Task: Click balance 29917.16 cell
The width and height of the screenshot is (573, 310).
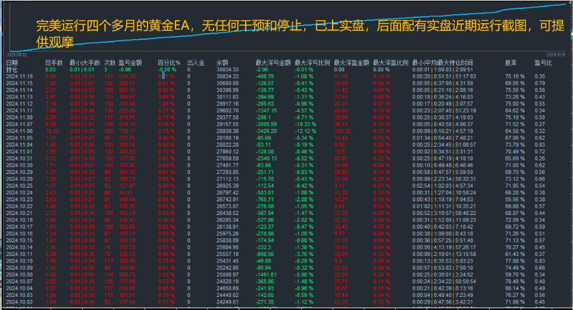Action: click(228, 104)
